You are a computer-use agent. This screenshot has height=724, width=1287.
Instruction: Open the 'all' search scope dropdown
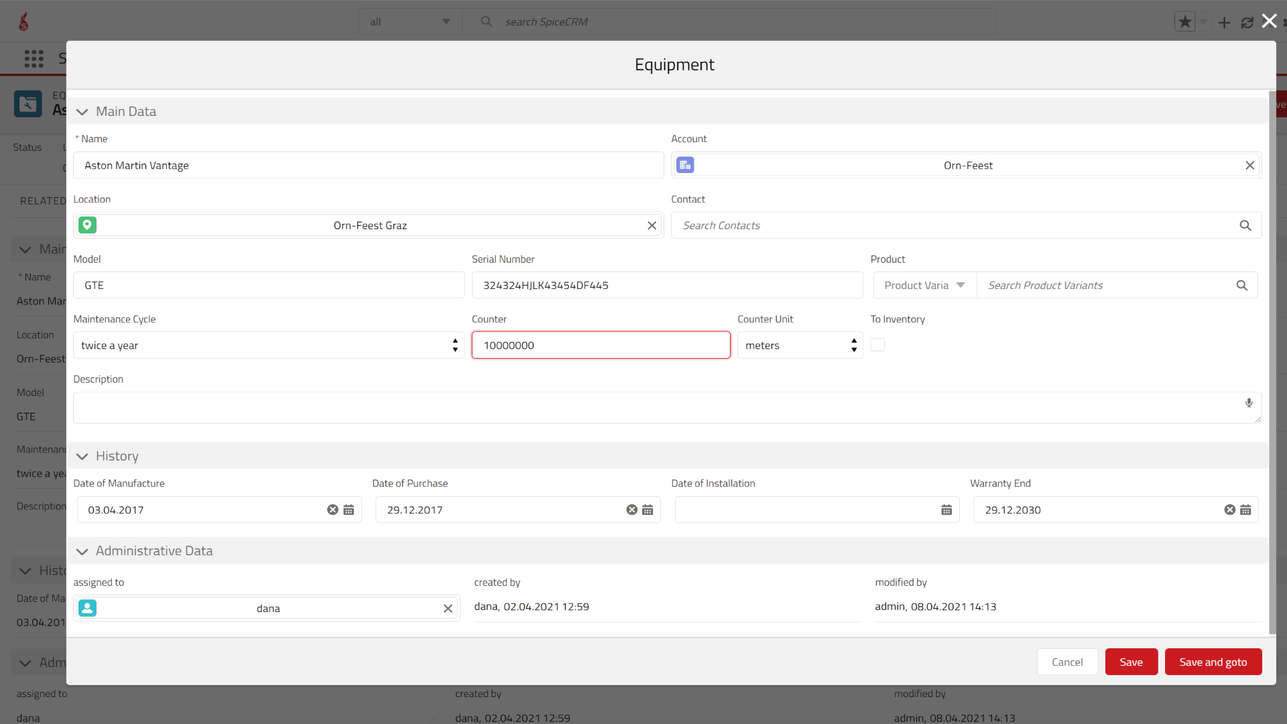click(410, 22)
